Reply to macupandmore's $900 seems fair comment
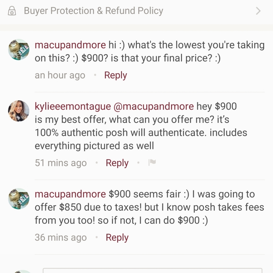Image resolution: width=273 pixels, height=273 pixels. 117,238
